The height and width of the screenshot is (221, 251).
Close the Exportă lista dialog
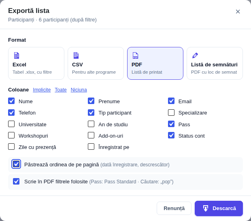[238, 11]
